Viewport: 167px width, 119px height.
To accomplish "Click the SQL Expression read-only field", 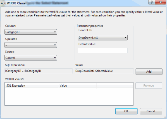I will [x=39, y=71].
